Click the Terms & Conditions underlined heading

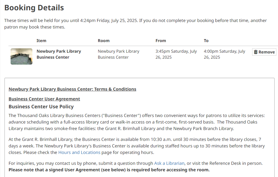click(x=72, y=89)
